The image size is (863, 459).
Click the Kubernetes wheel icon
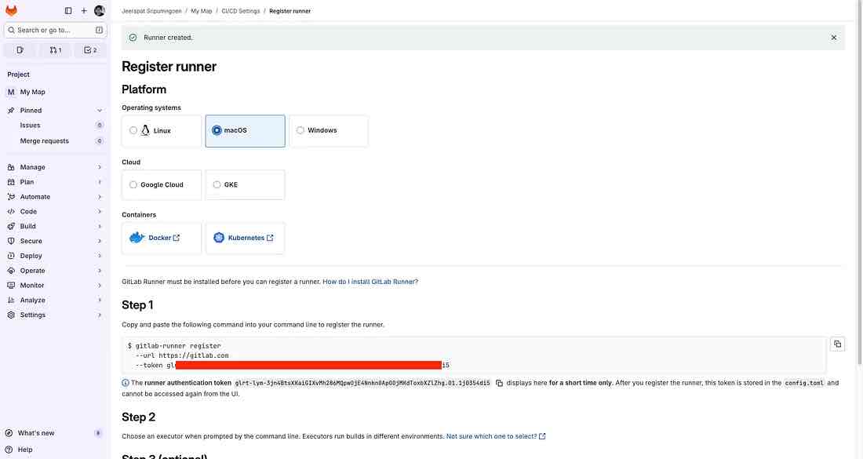(x=219, y=238)
